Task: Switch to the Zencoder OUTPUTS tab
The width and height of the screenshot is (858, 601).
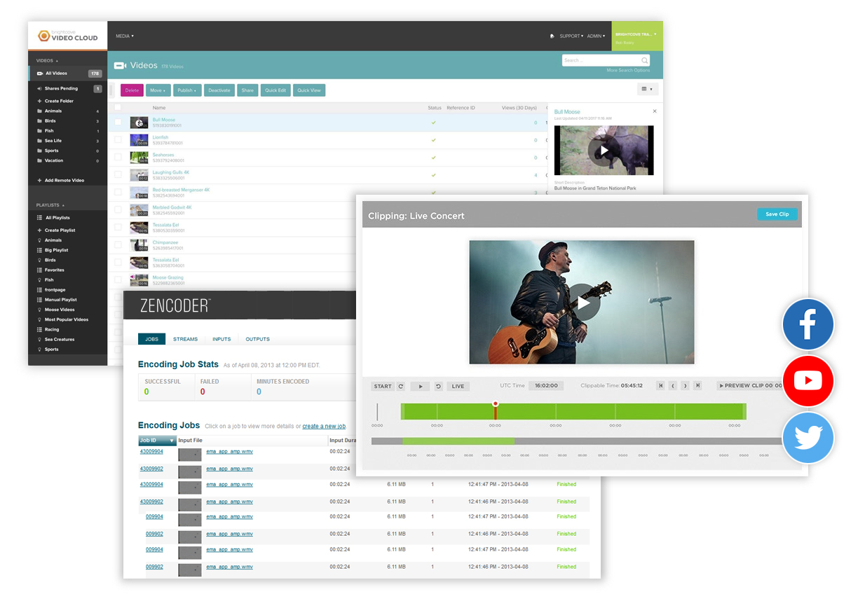Action: click(x=257, y=339)
